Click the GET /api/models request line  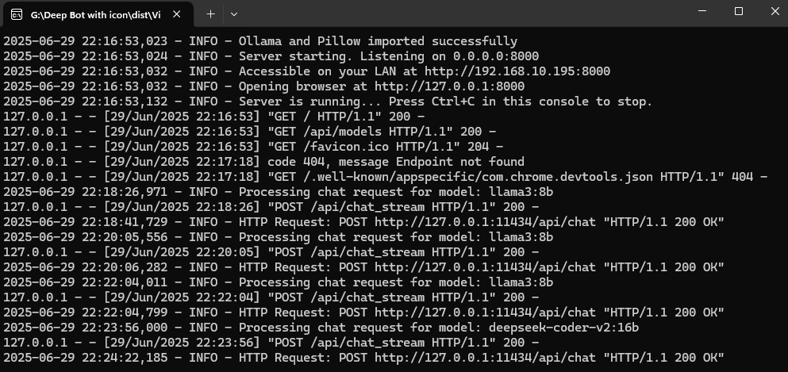pyautogui.click(x=250, y=132)
